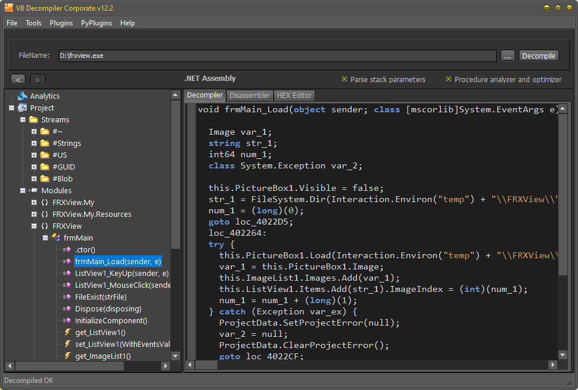Click tree panel scroll-down arrow
Viewport: 578px width, 390px height.
click(175, 356)
